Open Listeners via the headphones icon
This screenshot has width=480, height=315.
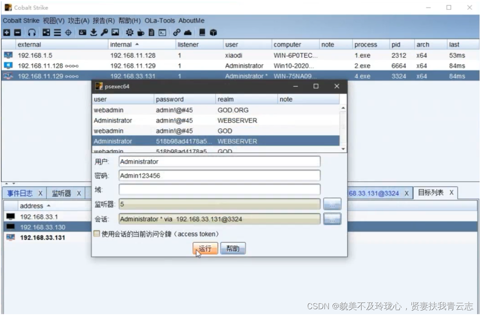32,33
